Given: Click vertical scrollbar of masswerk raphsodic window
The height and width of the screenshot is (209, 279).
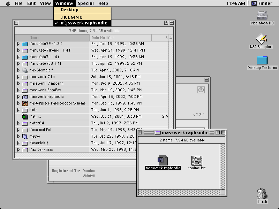Looking at the screenshot, I should pos(223,167).
